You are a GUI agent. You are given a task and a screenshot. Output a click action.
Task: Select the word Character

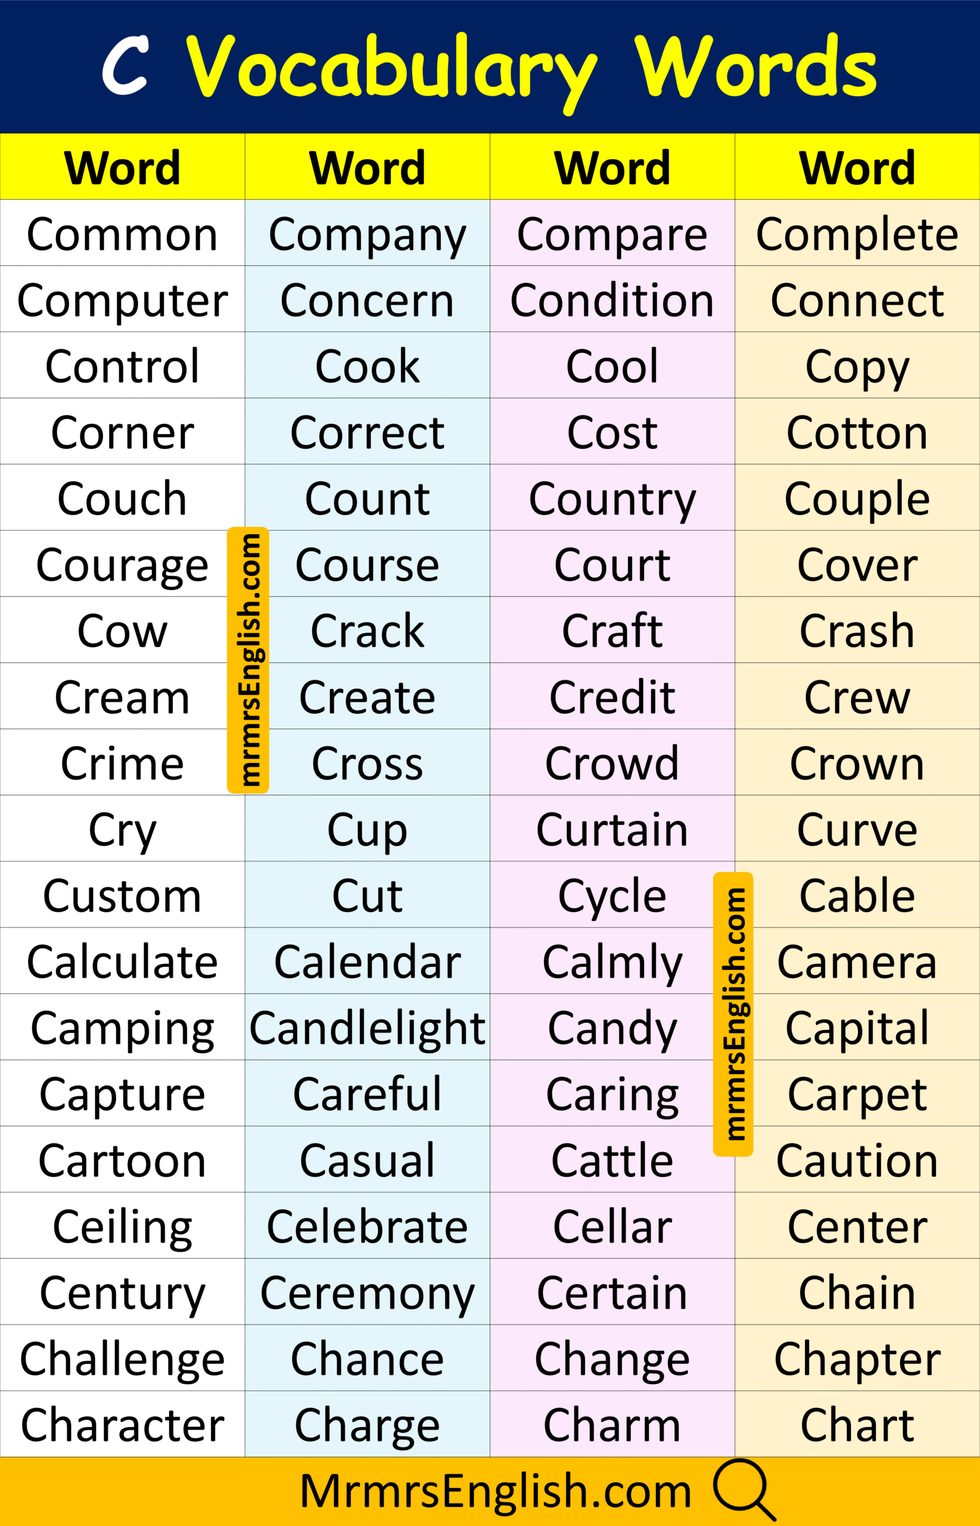122,1424
